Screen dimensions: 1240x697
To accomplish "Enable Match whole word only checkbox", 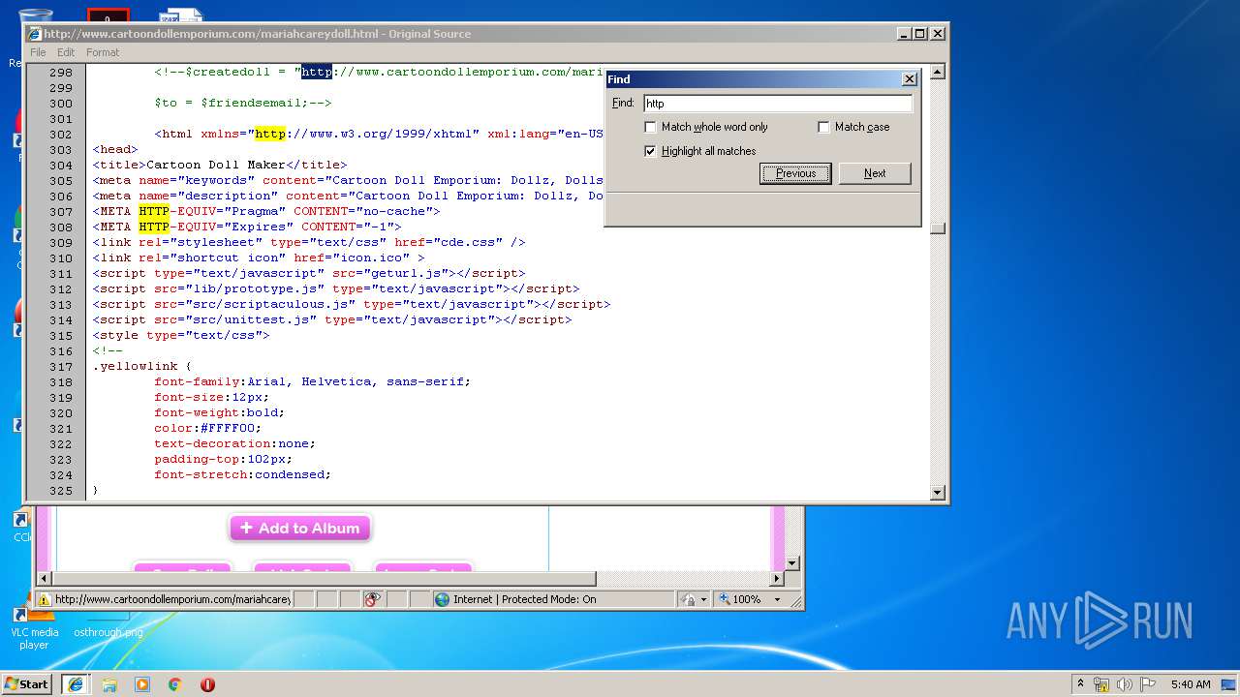I will (x=650, y=127).
